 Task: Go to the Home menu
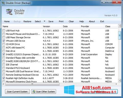(x=7, y=21)
